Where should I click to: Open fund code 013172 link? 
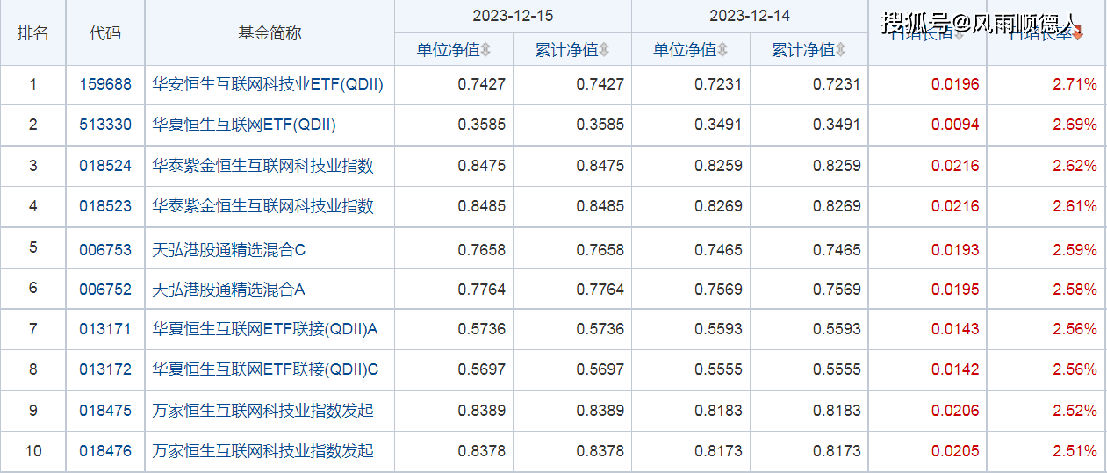105,369
